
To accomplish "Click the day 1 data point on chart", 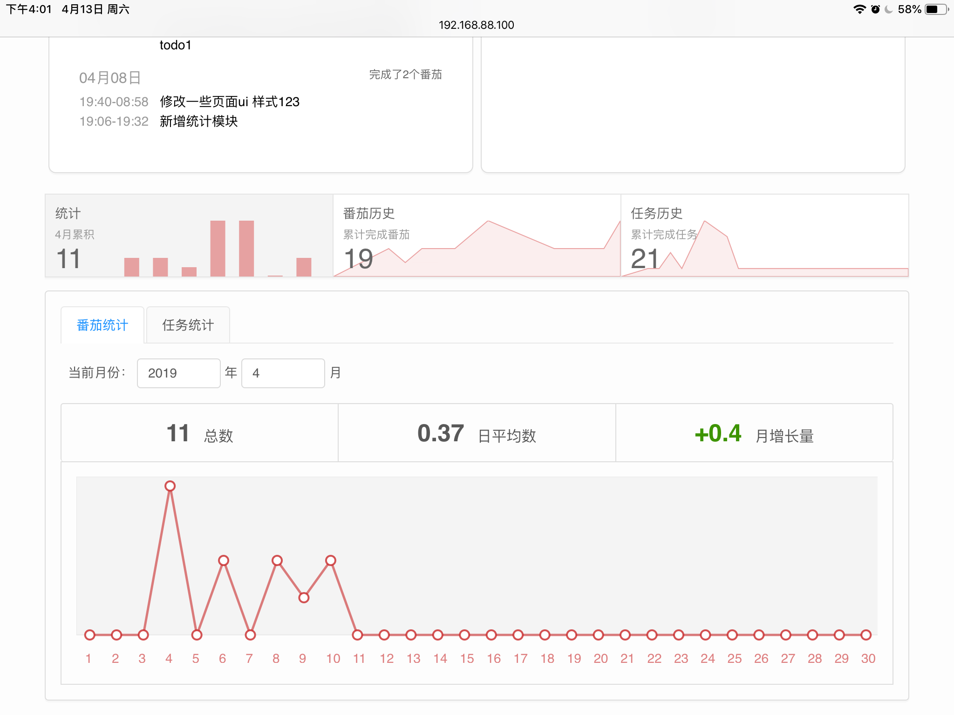I will (90, 635).
